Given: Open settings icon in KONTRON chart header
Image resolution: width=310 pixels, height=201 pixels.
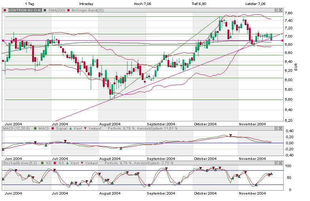Looking at the screenshot, I should 276,10.
